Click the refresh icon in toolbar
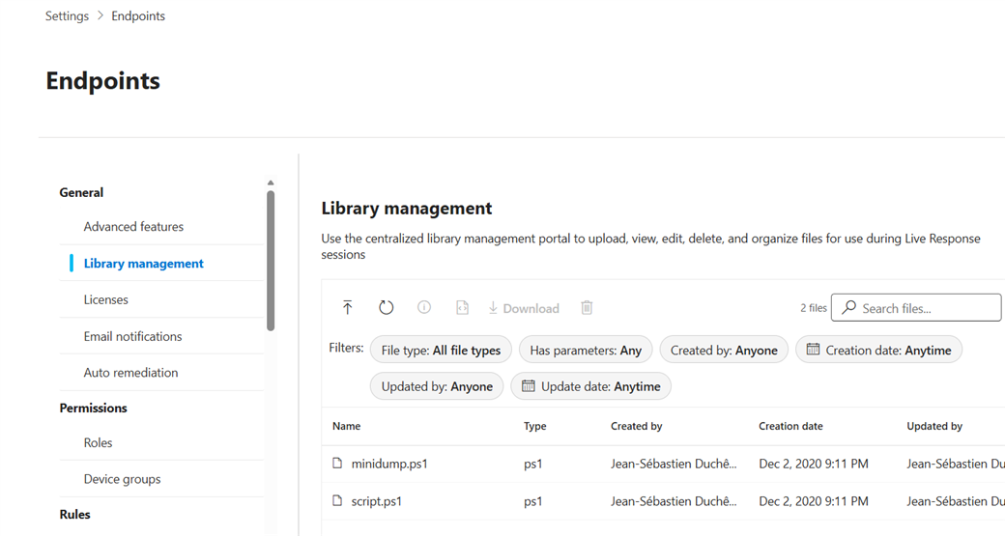This screenshot has height=536, width=1005. pos(386,308)
